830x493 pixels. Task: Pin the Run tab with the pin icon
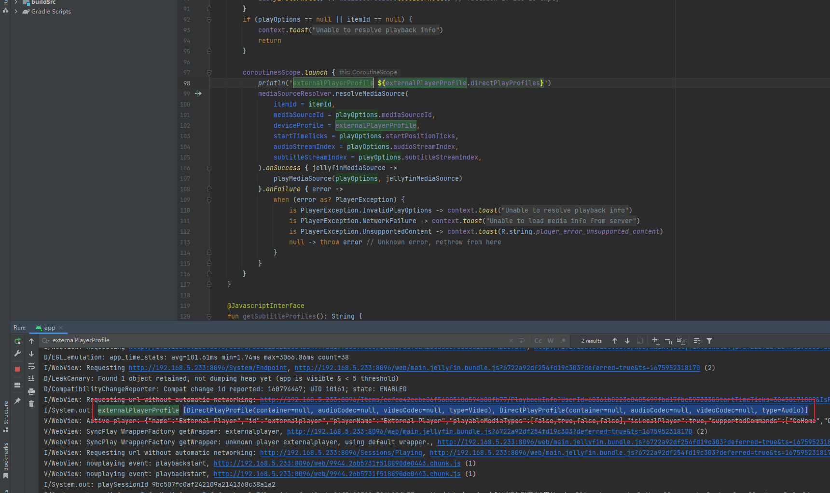click(17, 400)
